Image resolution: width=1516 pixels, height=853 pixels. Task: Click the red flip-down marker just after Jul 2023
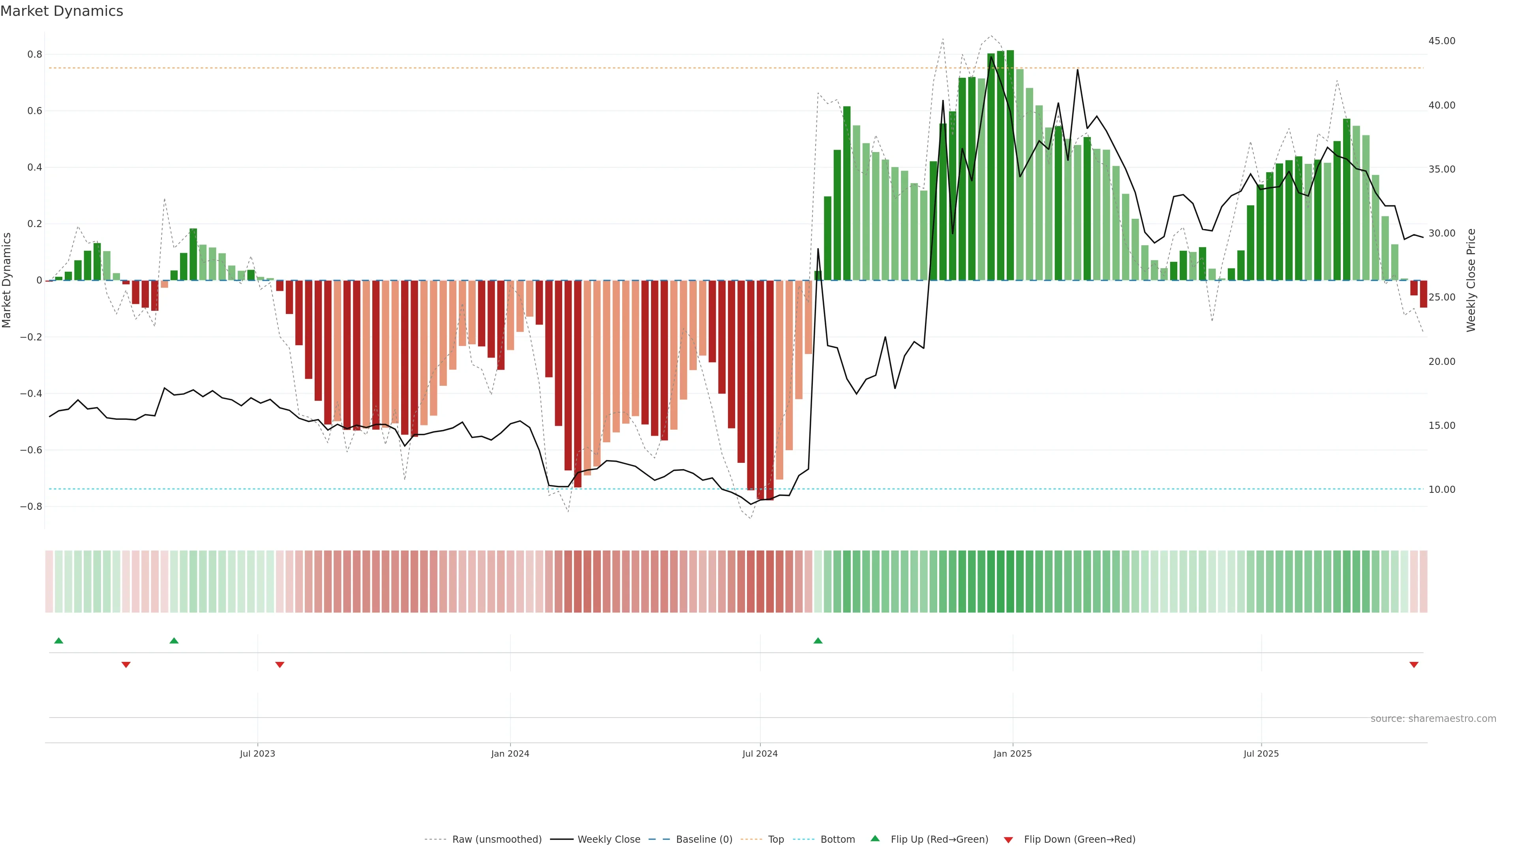[280, 665]
